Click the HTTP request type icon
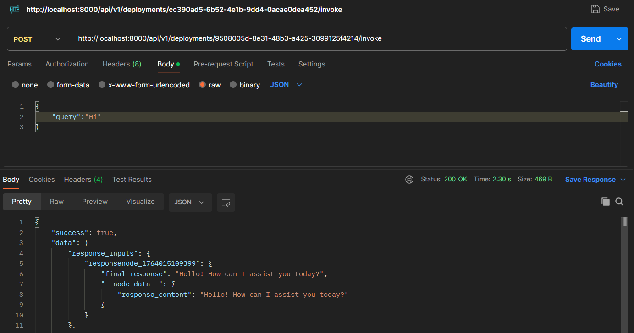The image size is (634, 333). 14,9
